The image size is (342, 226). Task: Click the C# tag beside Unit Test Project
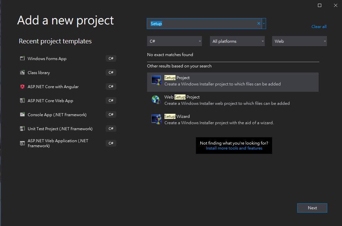tap(111, 129)
